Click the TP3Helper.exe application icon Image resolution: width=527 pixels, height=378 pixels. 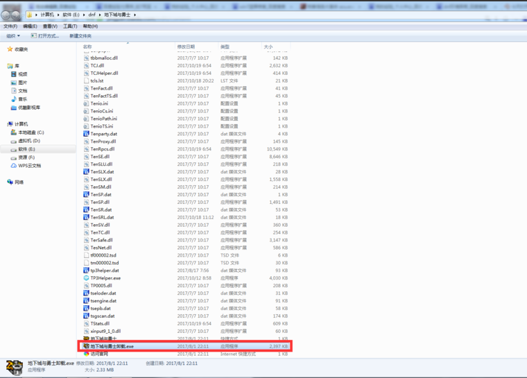[86, 277]
